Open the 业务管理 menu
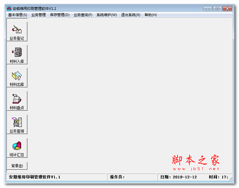239x188 pixels. coord(38,15)
